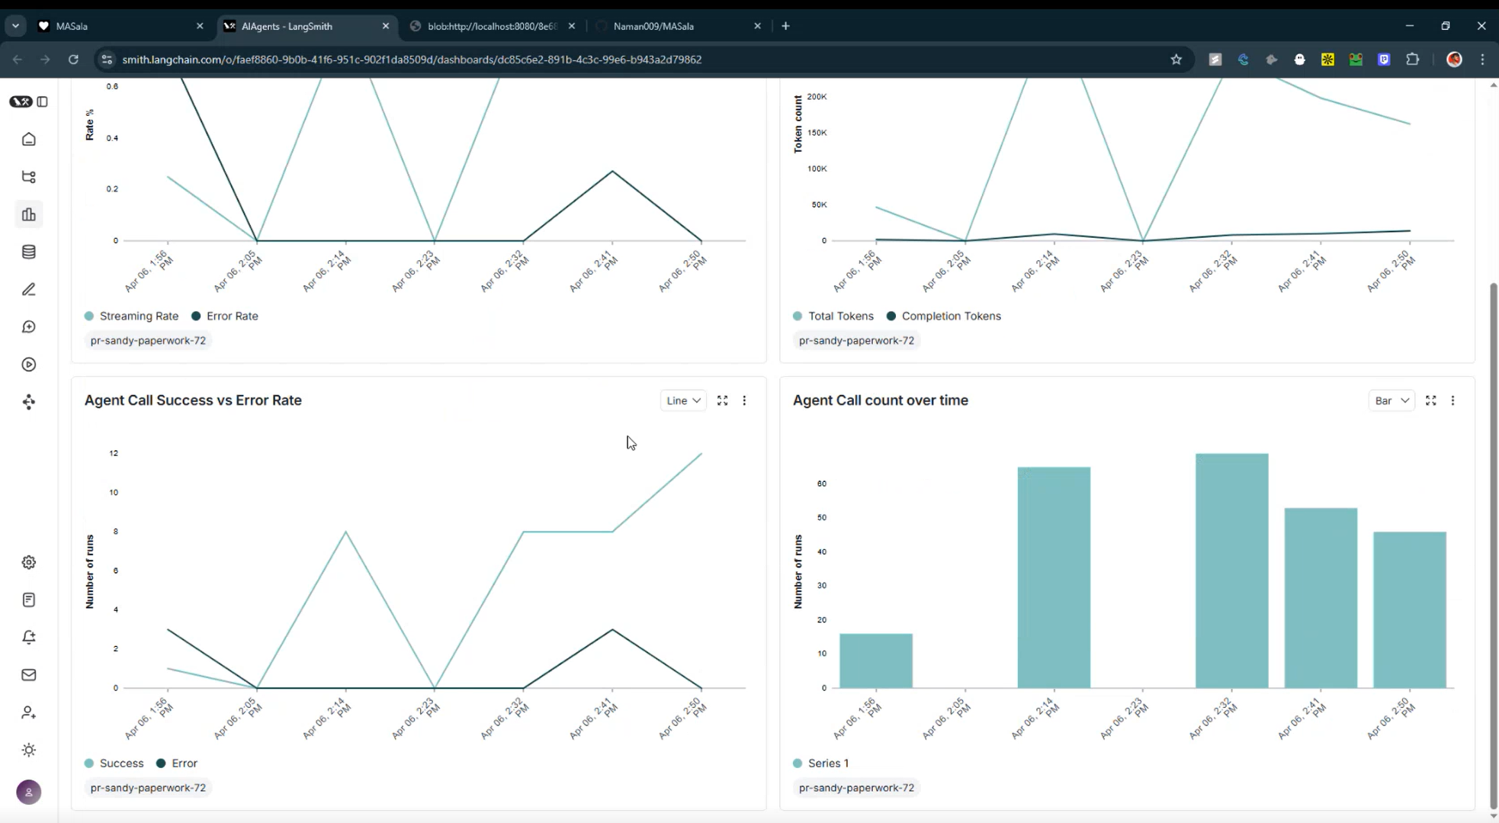Viewport: 1499px width, 823px height.
Task: Expand the browser tab search chevron
Action: 15,26
